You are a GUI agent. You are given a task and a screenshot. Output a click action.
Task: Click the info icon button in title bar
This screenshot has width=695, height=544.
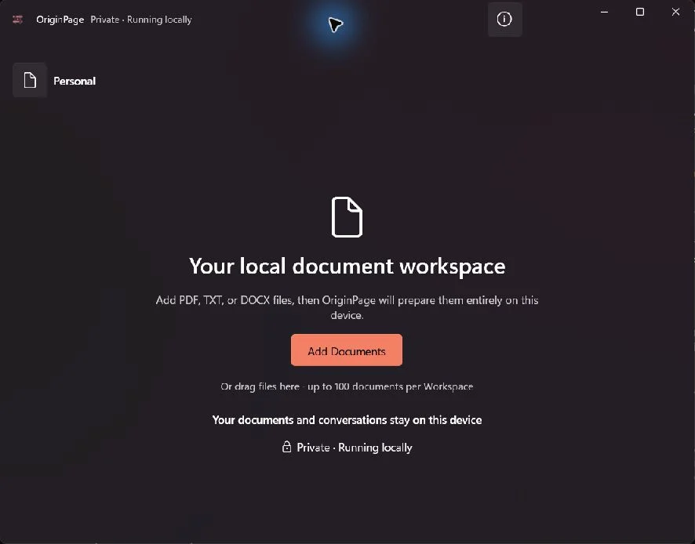504,19
